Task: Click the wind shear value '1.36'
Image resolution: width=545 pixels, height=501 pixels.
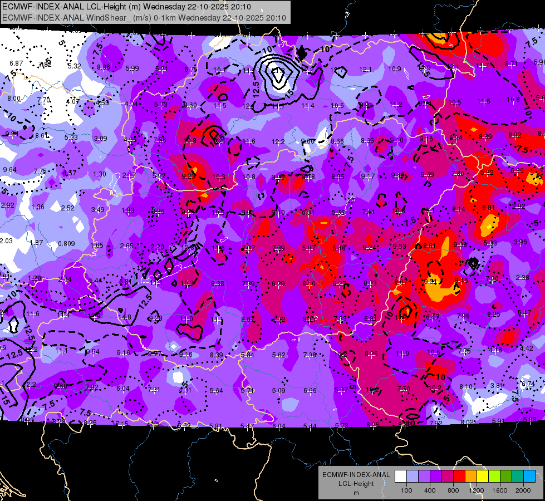Action: tap(37, 207)
